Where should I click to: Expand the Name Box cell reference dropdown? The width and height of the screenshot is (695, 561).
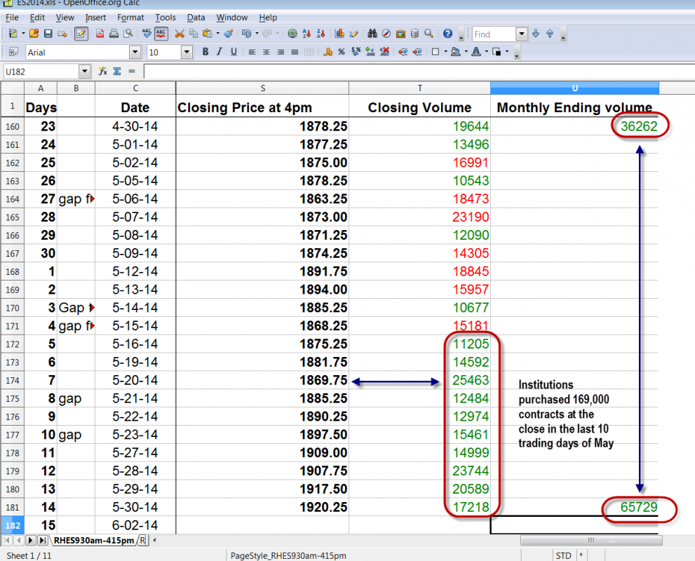tap(85, 72)
